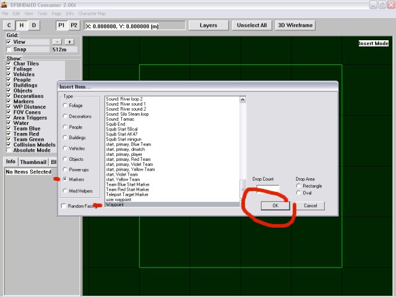The width and height of the screenshot is (396, 297).
Task: Select Oval drop area option
Action: [x=299, y=192]
